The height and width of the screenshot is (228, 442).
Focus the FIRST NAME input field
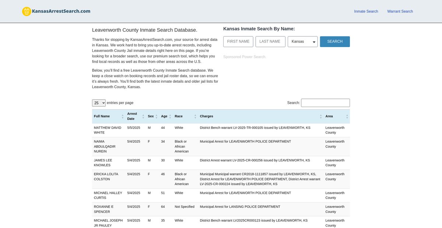[238, 42]
